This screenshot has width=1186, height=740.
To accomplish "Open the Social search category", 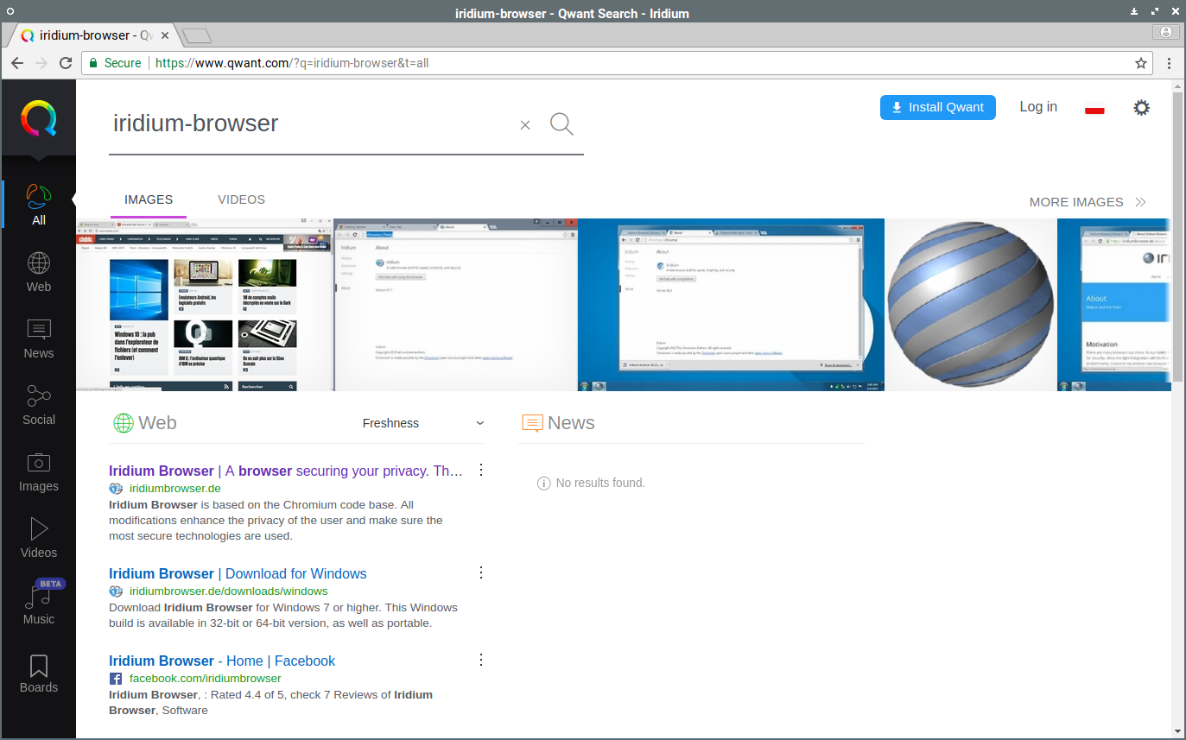I will point(39,404).
